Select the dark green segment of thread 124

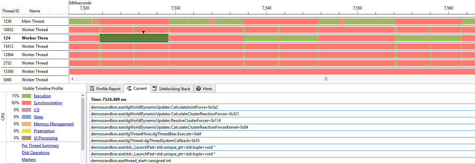(134, 38)
